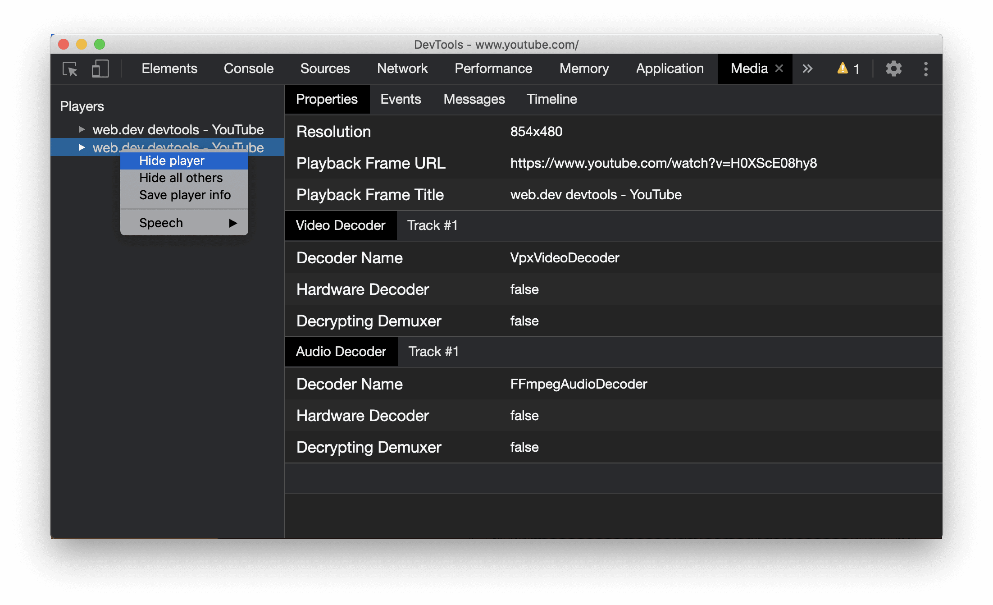This screenshot has height=605, width=993.
Task: Select the Timeline tab
Action: click(552, 100)
